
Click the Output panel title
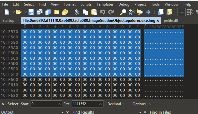pyautogui.click(x=7, y=112)
